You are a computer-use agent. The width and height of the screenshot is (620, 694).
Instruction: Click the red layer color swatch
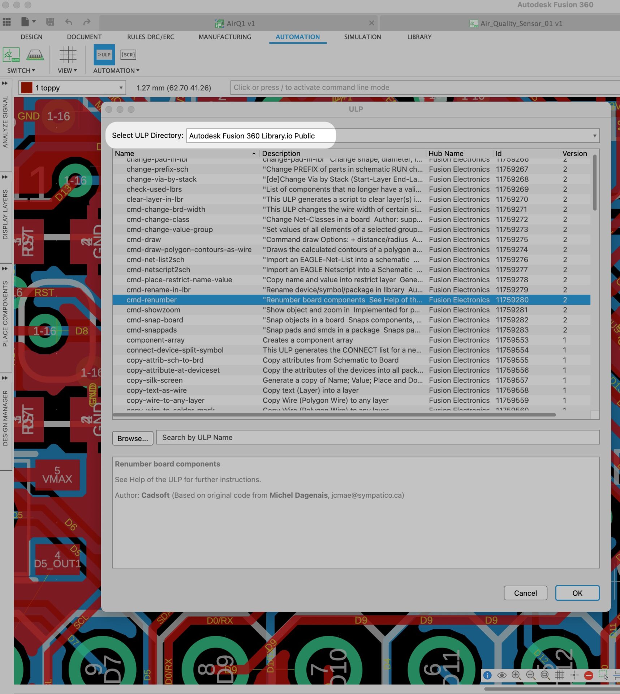point(27,87)
